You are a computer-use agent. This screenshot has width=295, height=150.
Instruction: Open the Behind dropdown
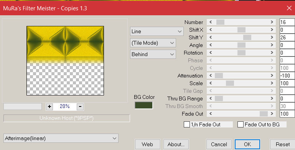[153, 54]
